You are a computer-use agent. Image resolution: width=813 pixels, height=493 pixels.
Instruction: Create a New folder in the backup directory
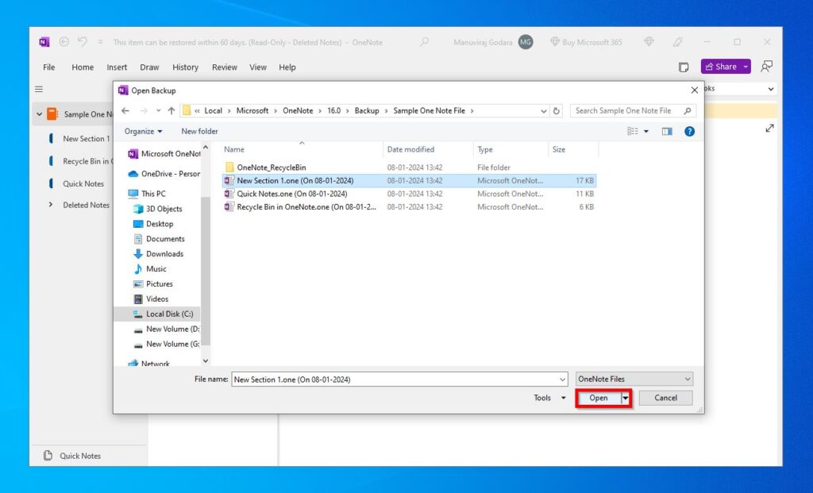click(x=198, y=131)
